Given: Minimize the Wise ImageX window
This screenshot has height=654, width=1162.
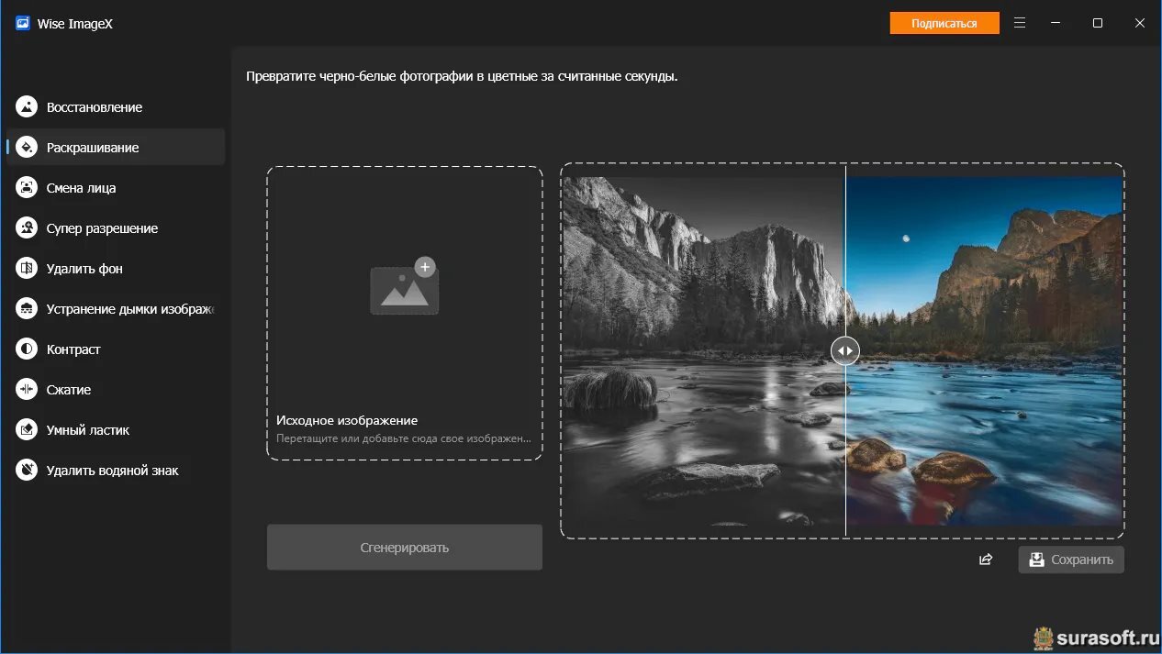Looking at the screenshot, I should pyautogui.click(x=1057, y=23).
